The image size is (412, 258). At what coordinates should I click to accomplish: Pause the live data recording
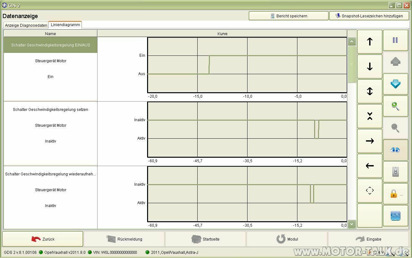395,40
